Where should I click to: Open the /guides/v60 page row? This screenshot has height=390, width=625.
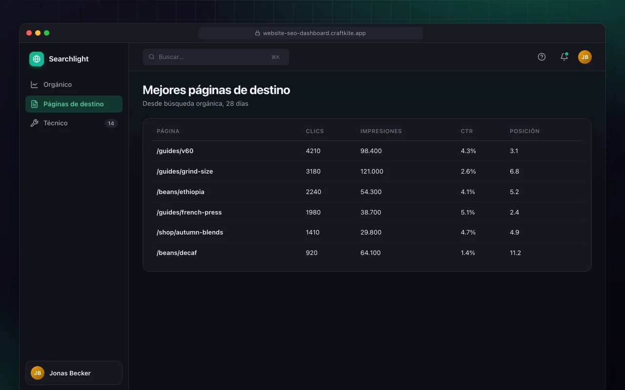pyautogui.click(x=367, y=151)
